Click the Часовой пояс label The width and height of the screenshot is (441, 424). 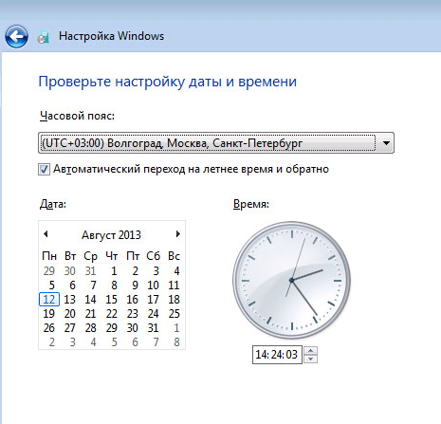point(77,116)
